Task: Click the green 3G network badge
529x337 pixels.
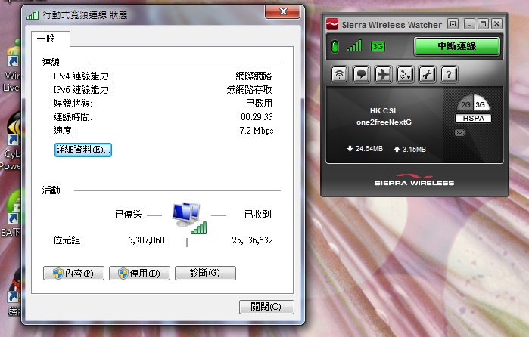Action: click(378, 46)
